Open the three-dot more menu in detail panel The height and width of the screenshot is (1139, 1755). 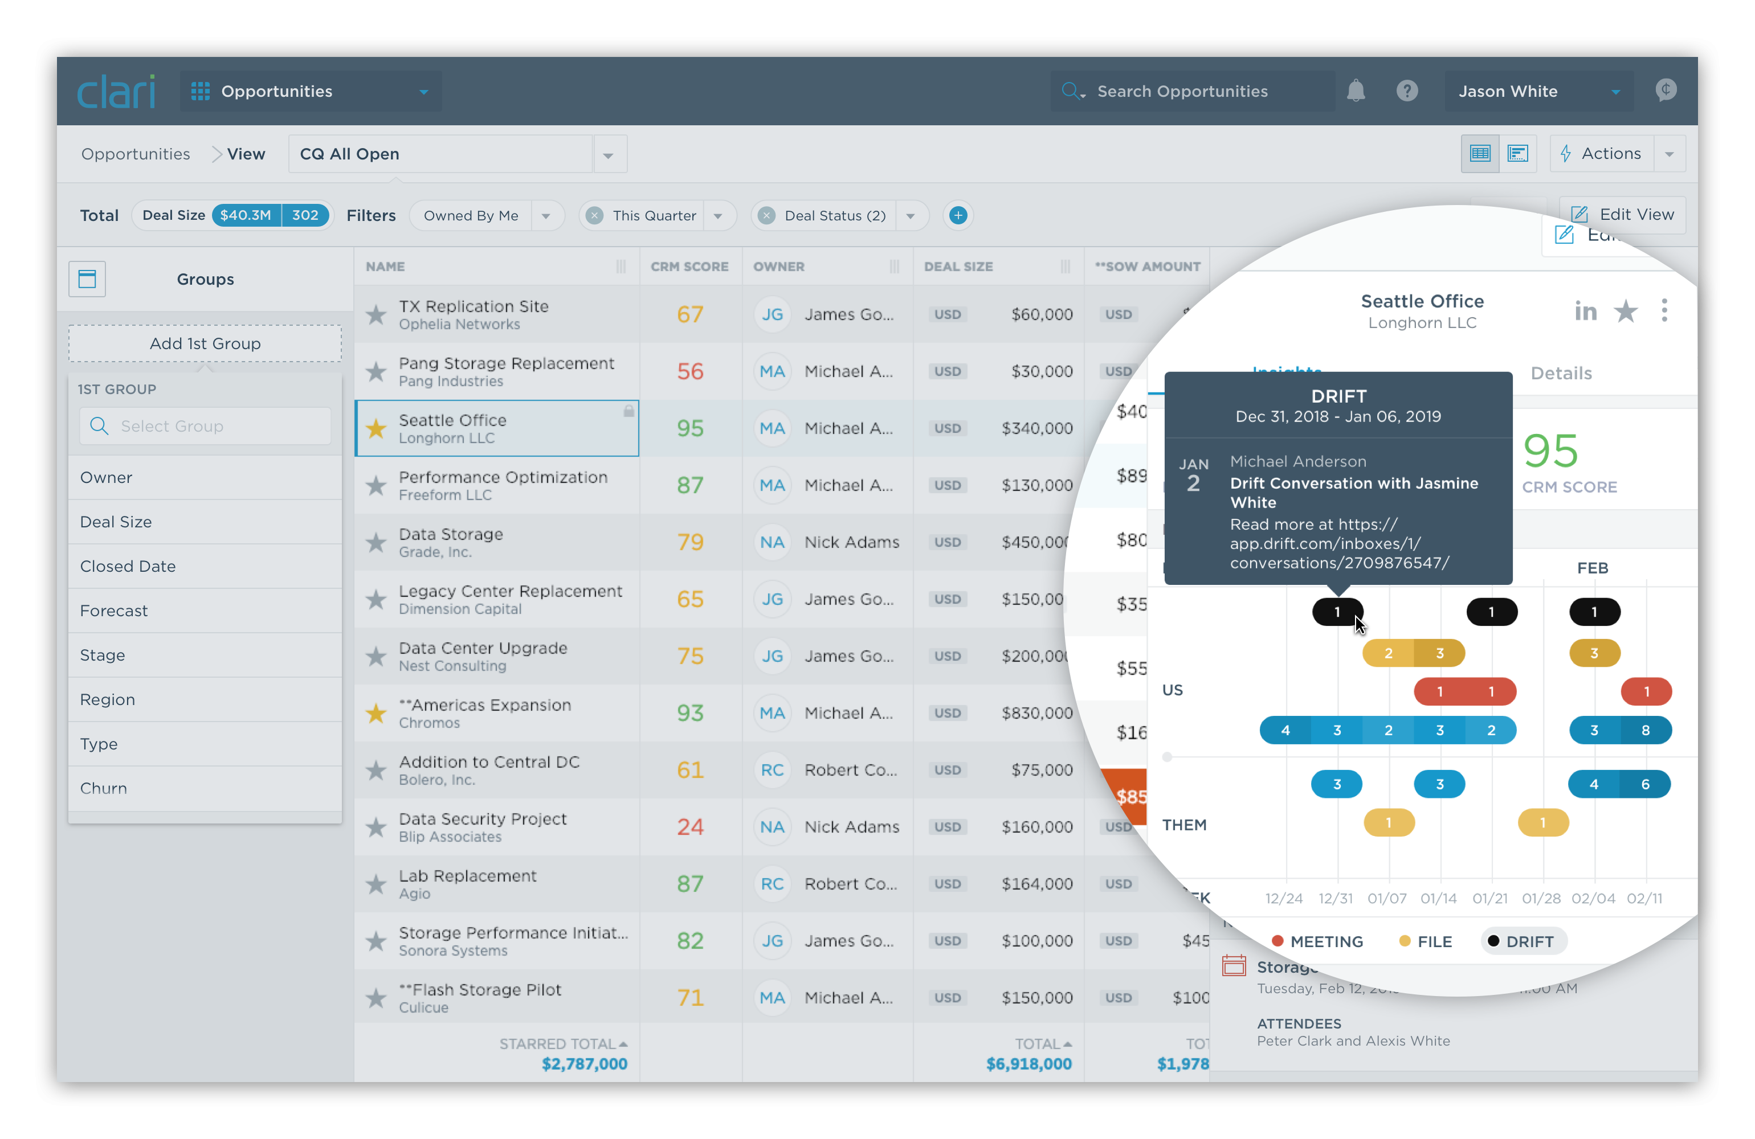tap(1664, 310)
